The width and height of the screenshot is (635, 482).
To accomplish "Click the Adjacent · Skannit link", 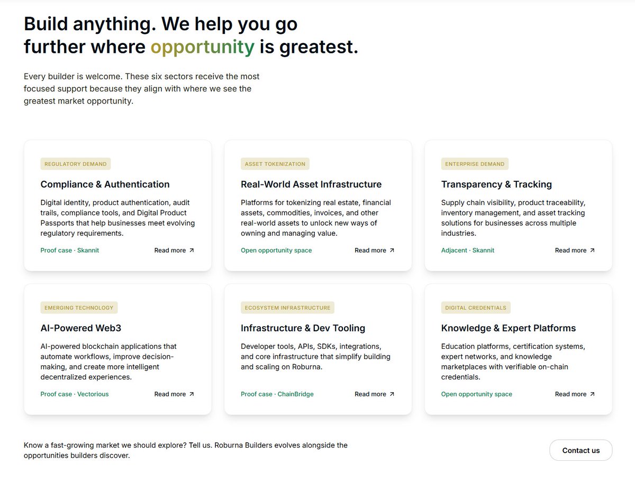I will point(468,251).
